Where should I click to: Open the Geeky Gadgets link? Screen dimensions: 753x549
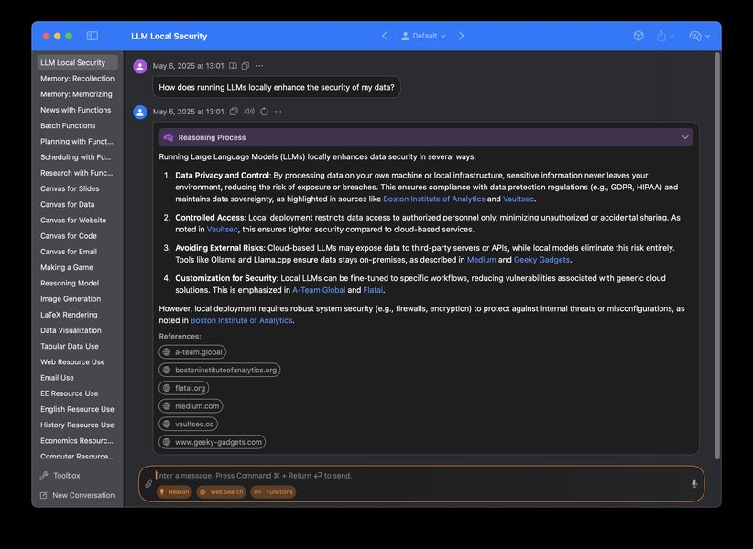click(x=541, y=260)
